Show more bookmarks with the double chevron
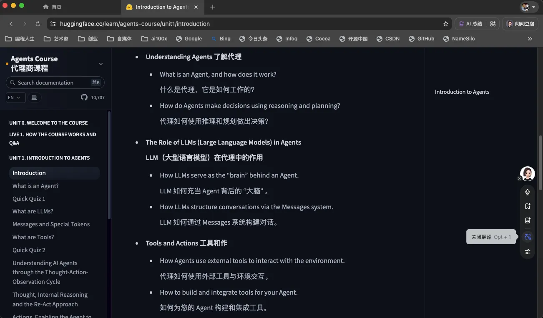 [x=530, y=39]
